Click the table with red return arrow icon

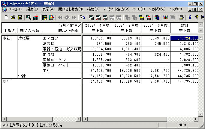[148, 17]
